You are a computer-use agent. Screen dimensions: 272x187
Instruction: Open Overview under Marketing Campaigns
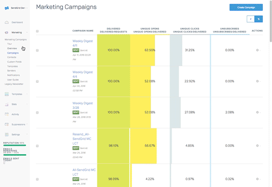point(12,49)
